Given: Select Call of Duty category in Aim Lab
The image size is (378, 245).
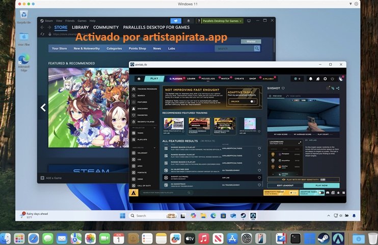Looking at the screenshot, I should (142, 186).
